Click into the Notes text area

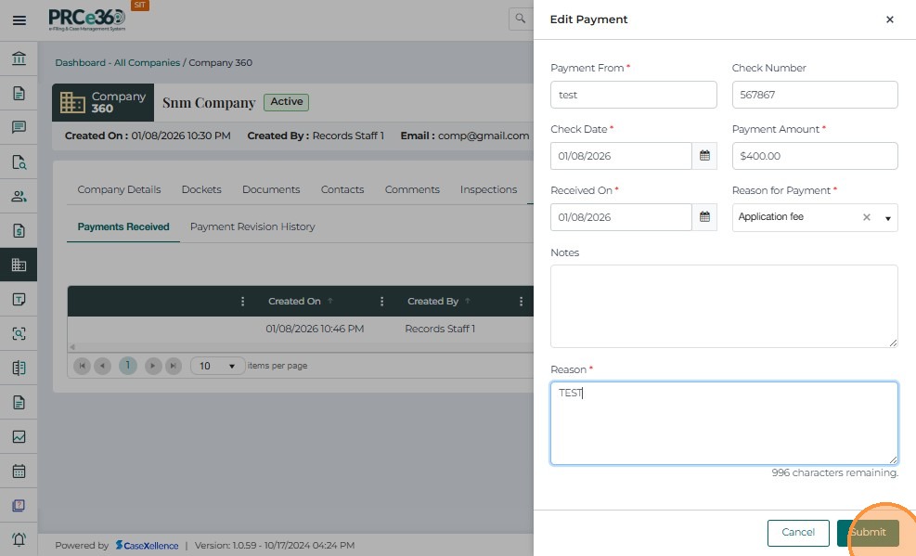point(724,306)
